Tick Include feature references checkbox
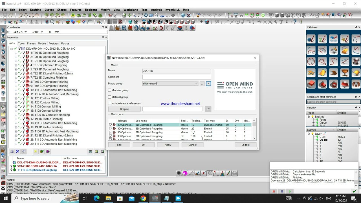The image size is (361, 203). pos(110,103)
